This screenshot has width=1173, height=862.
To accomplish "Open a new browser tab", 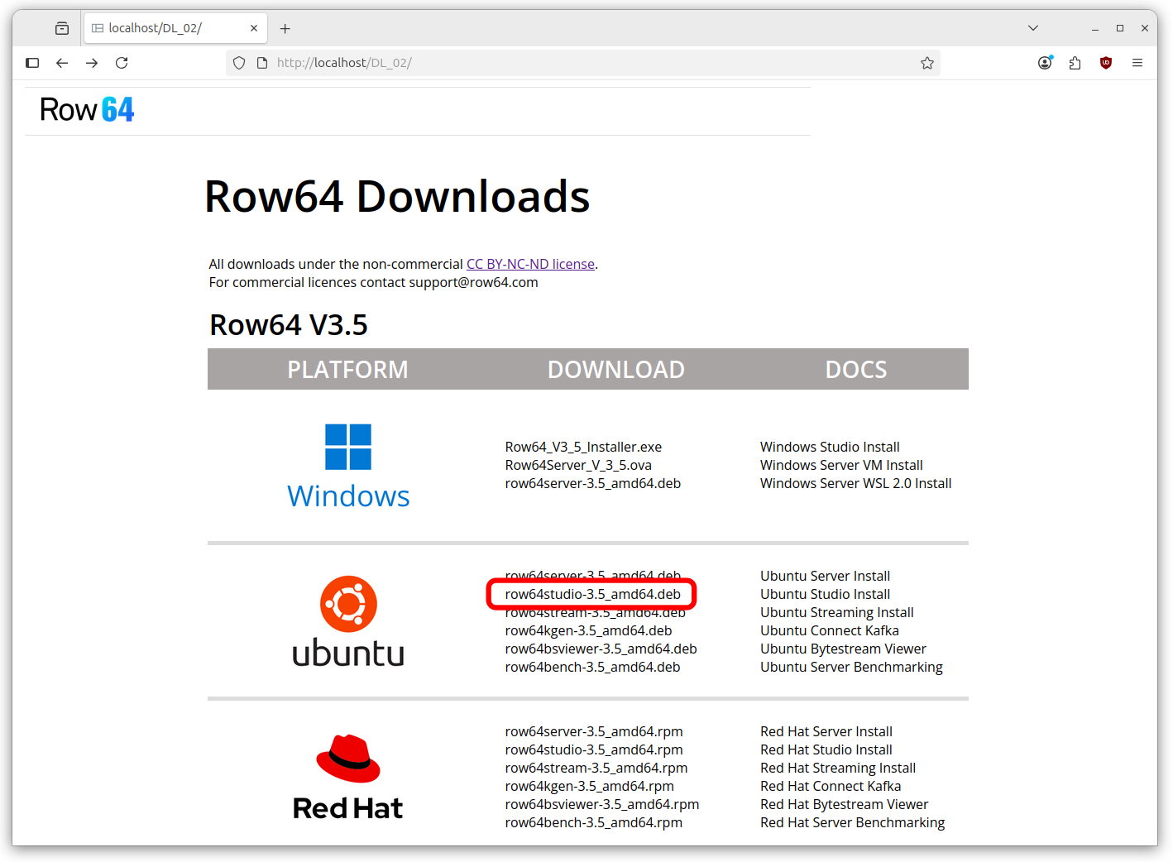I will point(285,28).
